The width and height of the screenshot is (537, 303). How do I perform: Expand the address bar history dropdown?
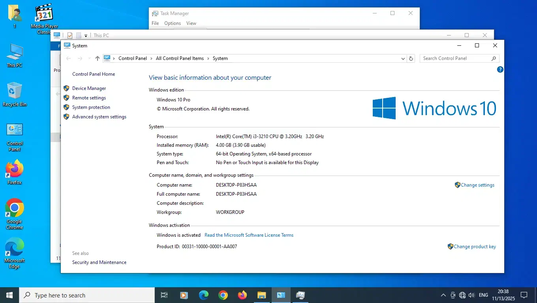click(x=403, y=58)
